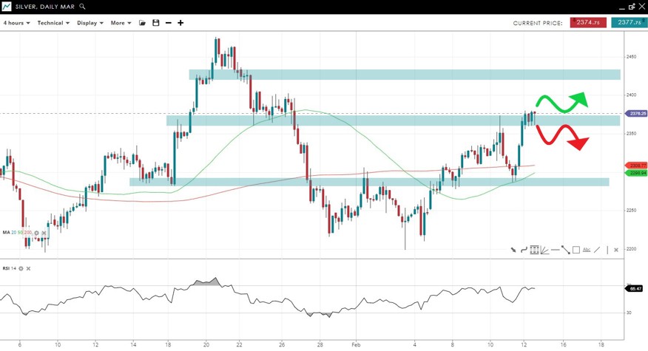This screenshot has width=648, height=351.
Task: Choose the Fibonacci retracement grid tool
Action: 534,251
